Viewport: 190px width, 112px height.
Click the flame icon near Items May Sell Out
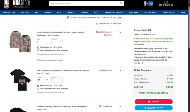[x=97, y=23]
